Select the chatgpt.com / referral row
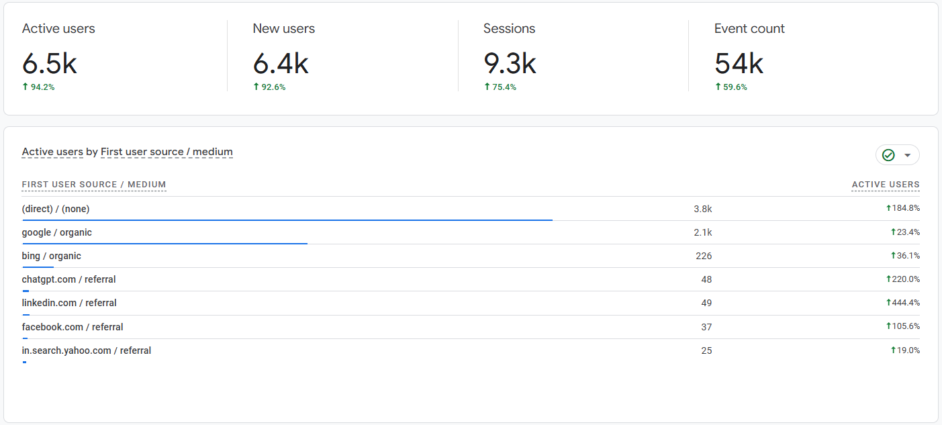Image resolution: width=942 pixels, height=425 pixels. pyautogui.click(x=69, y=279)
